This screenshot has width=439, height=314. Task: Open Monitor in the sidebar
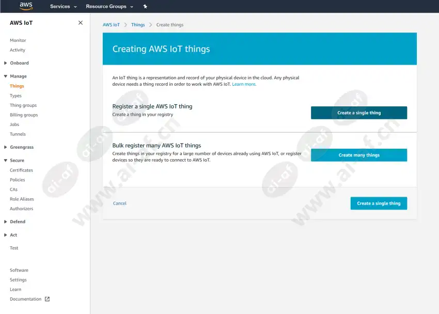(x=18, y=40)
